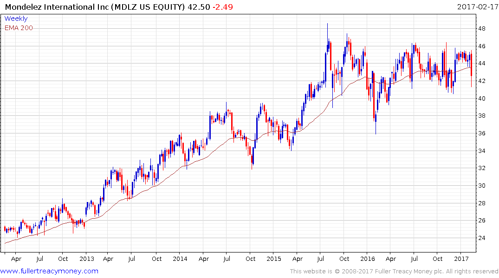Image resolution: width=499 pixels, height=278 pixels.
Task: Select the 'Weekly' interval label
Action: click(x=16, y=19)
